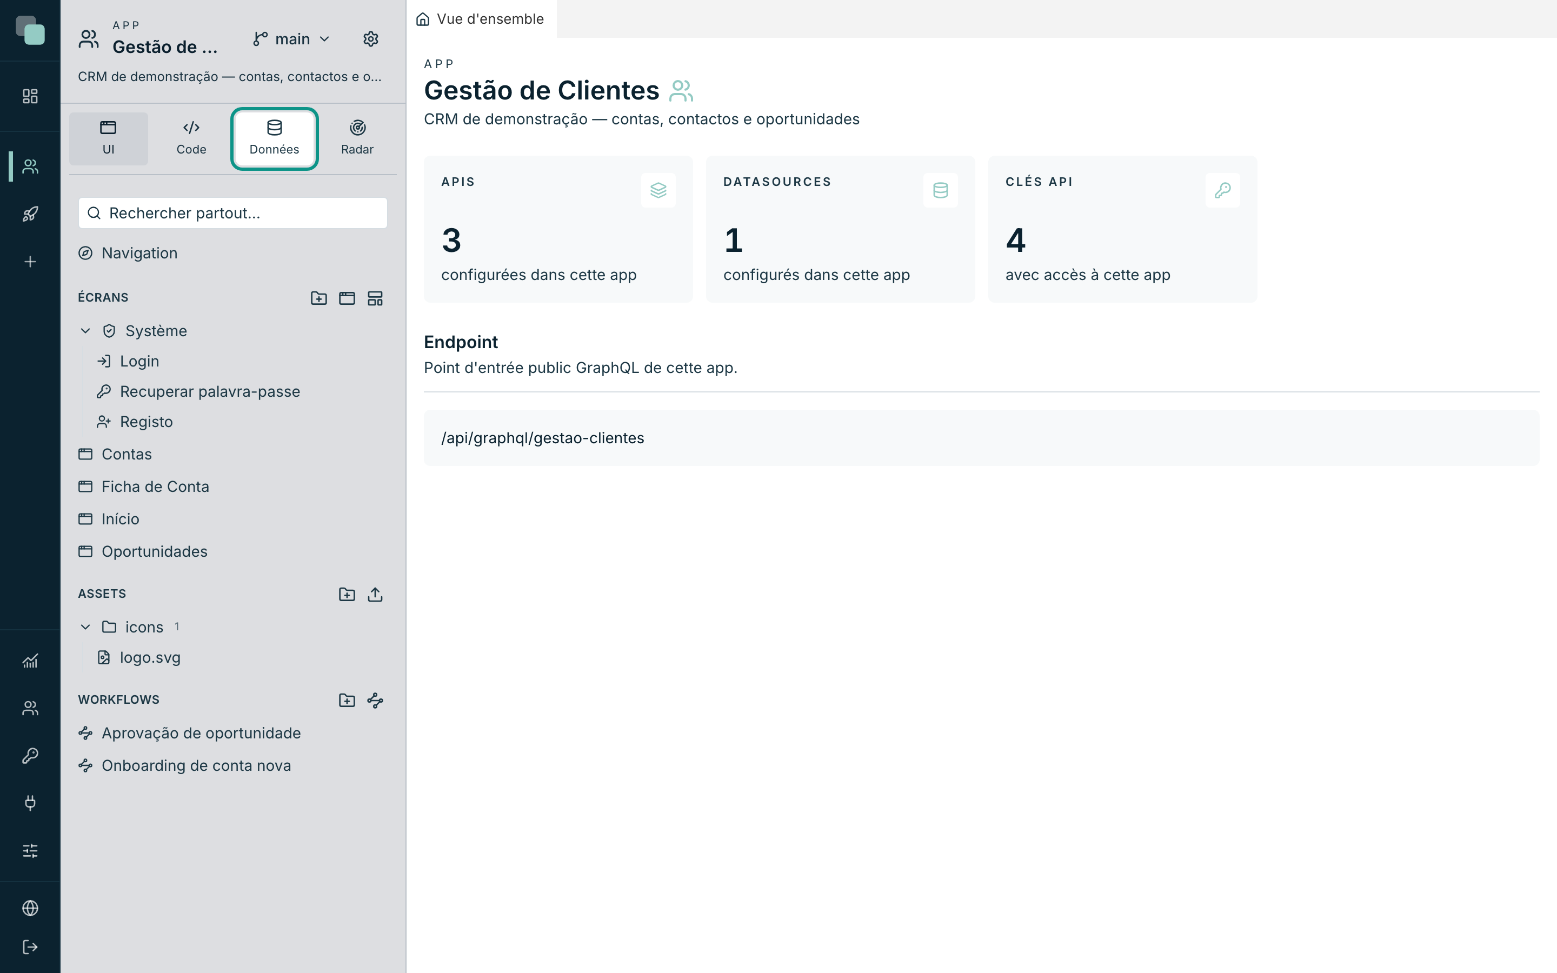Open the Onboarding de conta nova workflow
The height and width of the screenshot is (973, 1557).
click(233, 765)
